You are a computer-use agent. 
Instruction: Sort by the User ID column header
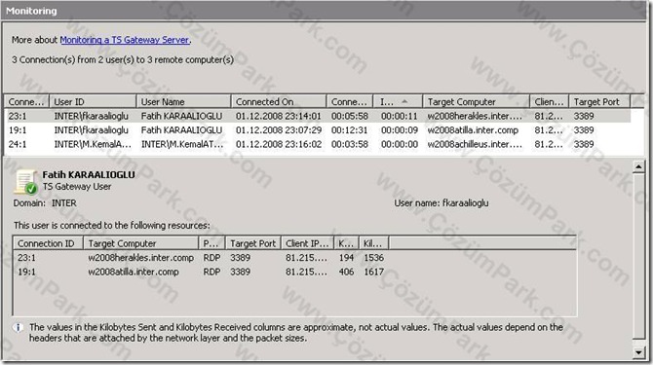(93, 102)
